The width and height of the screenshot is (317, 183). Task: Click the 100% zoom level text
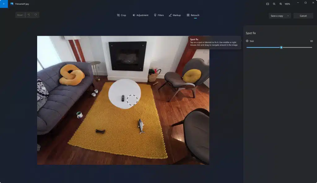coord(287,4)
